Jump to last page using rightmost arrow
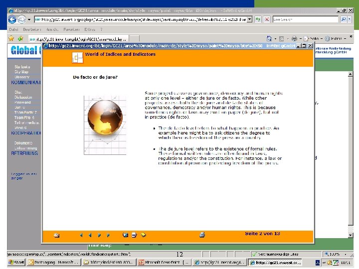This screenshot has height=269, width=359. [108, 235]
